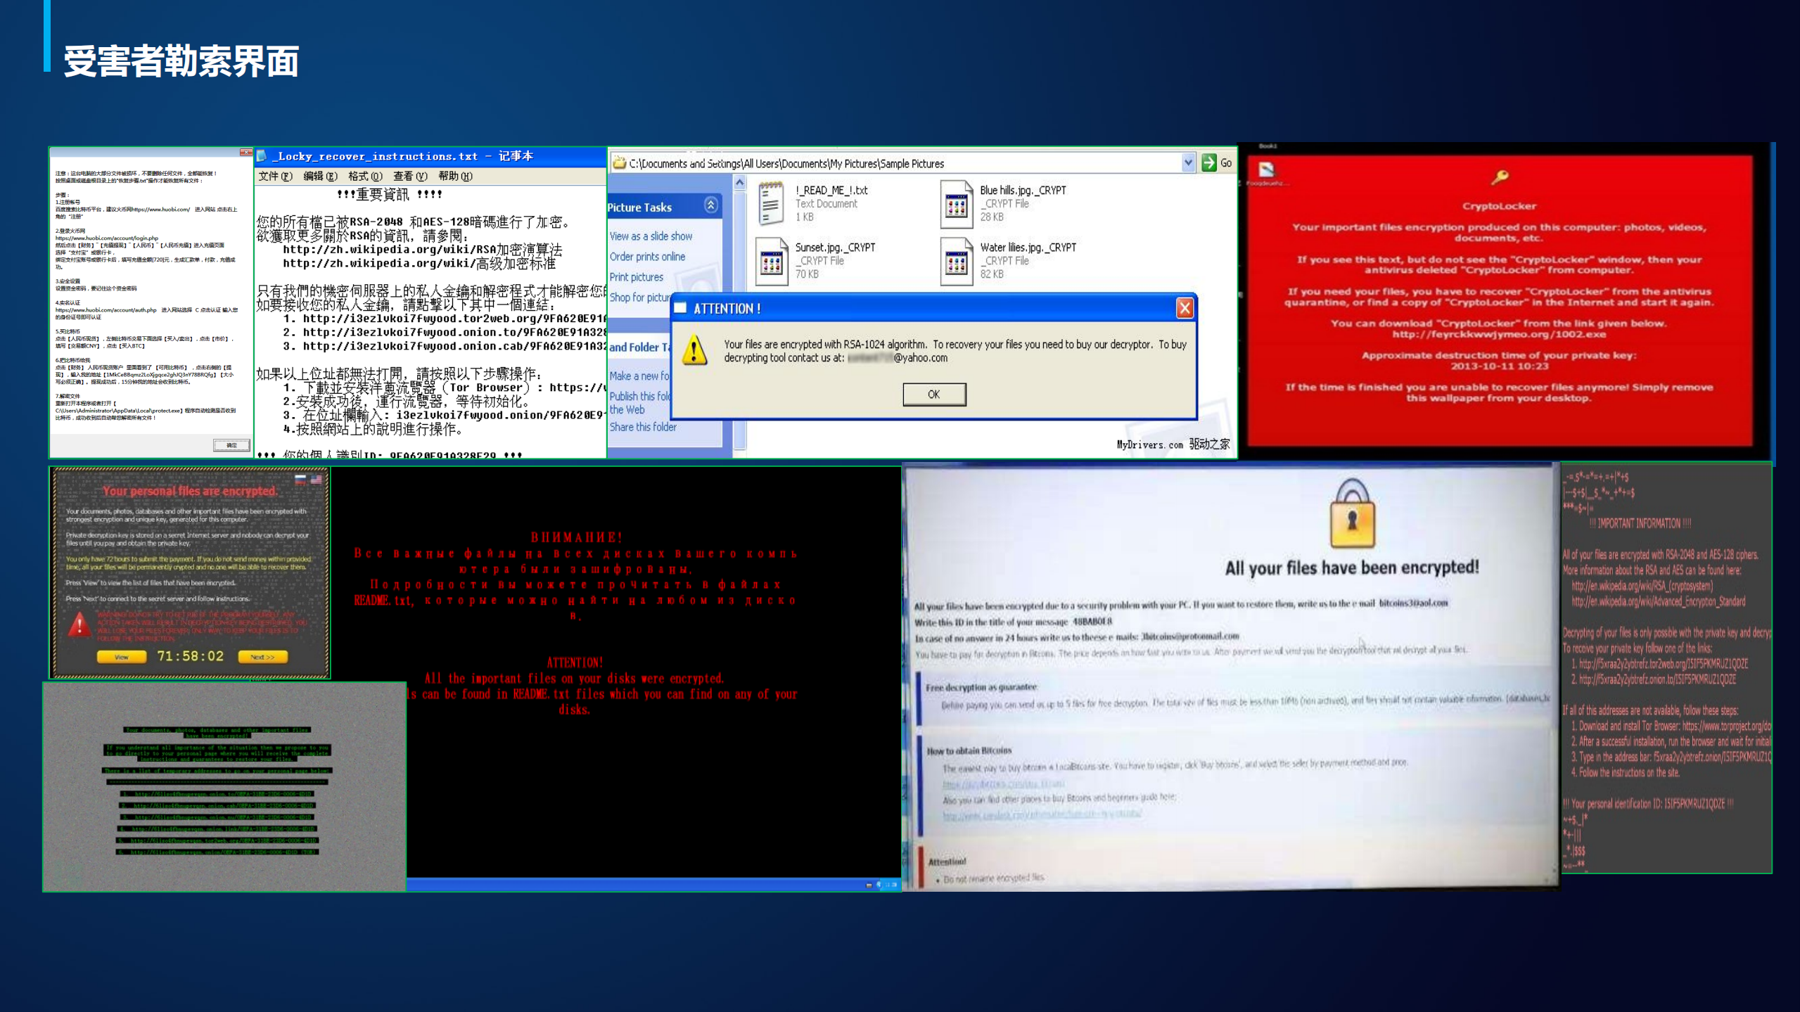Click the !_READ_ME_!.txt file icon
Screen dimensions: 1800x1012
(x=771, y=203)
